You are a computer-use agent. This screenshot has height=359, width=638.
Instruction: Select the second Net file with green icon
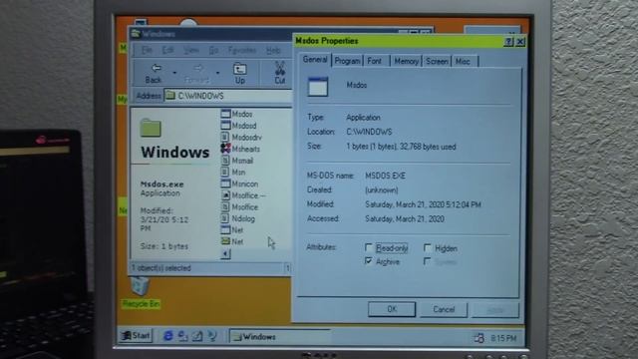(x=225, y=241)
